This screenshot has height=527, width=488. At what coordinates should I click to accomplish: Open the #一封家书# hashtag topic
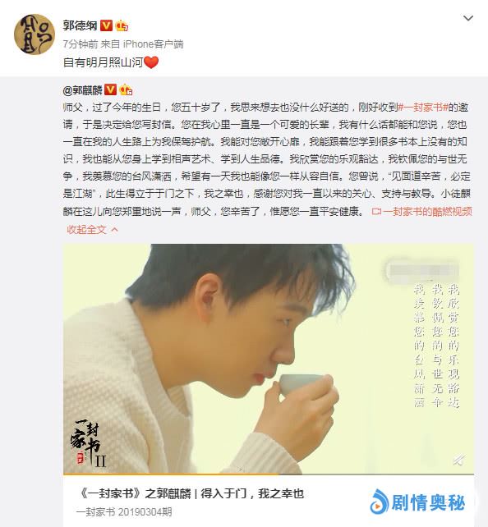pyautogui.click(x=423, y=108)
